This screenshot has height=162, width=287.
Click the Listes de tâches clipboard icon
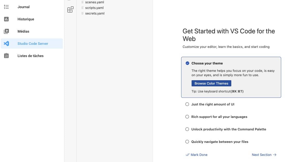pos(6,56)
